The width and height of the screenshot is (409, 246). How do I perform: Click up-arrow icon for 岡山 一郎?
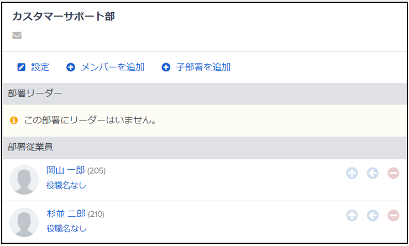[352, 173]
